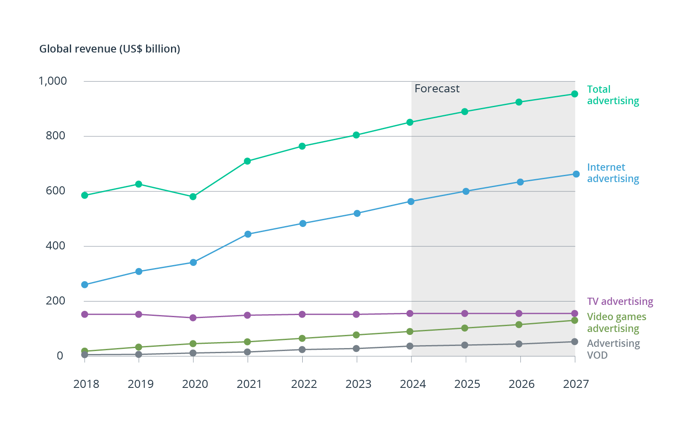Click the 2018 Internet advertising marker
679x437 pixels.
(85, 284)
